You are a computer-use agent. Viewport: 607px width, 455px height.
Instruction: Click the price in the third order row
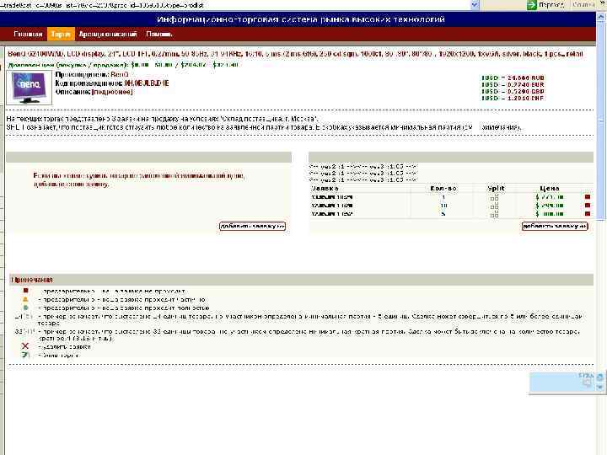[x=550, y=213]
